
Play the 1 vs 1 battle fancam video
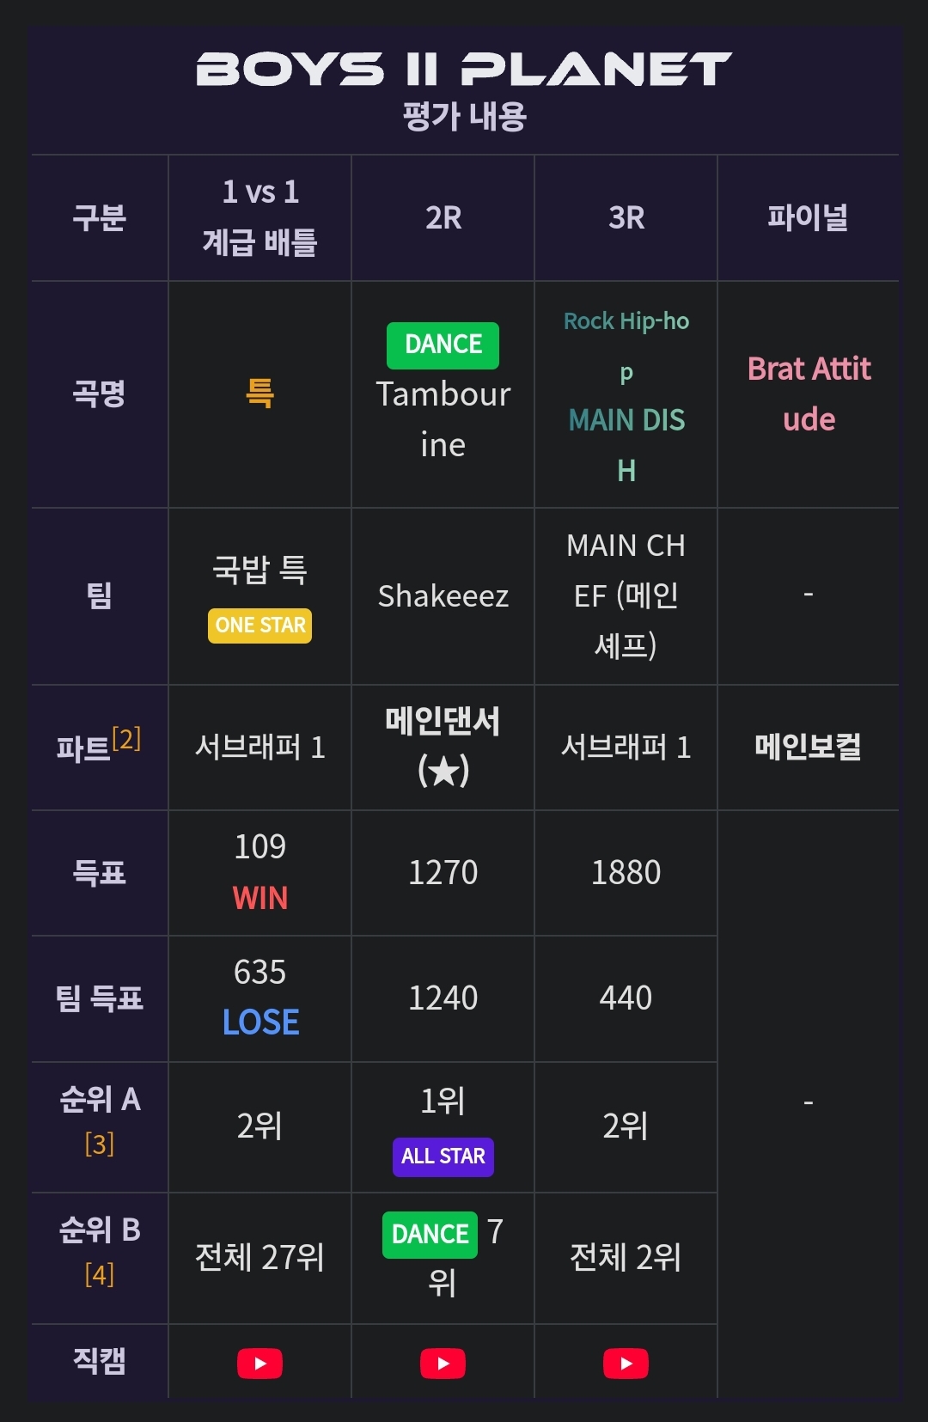pyautogui.click(x=259, y=1363)
